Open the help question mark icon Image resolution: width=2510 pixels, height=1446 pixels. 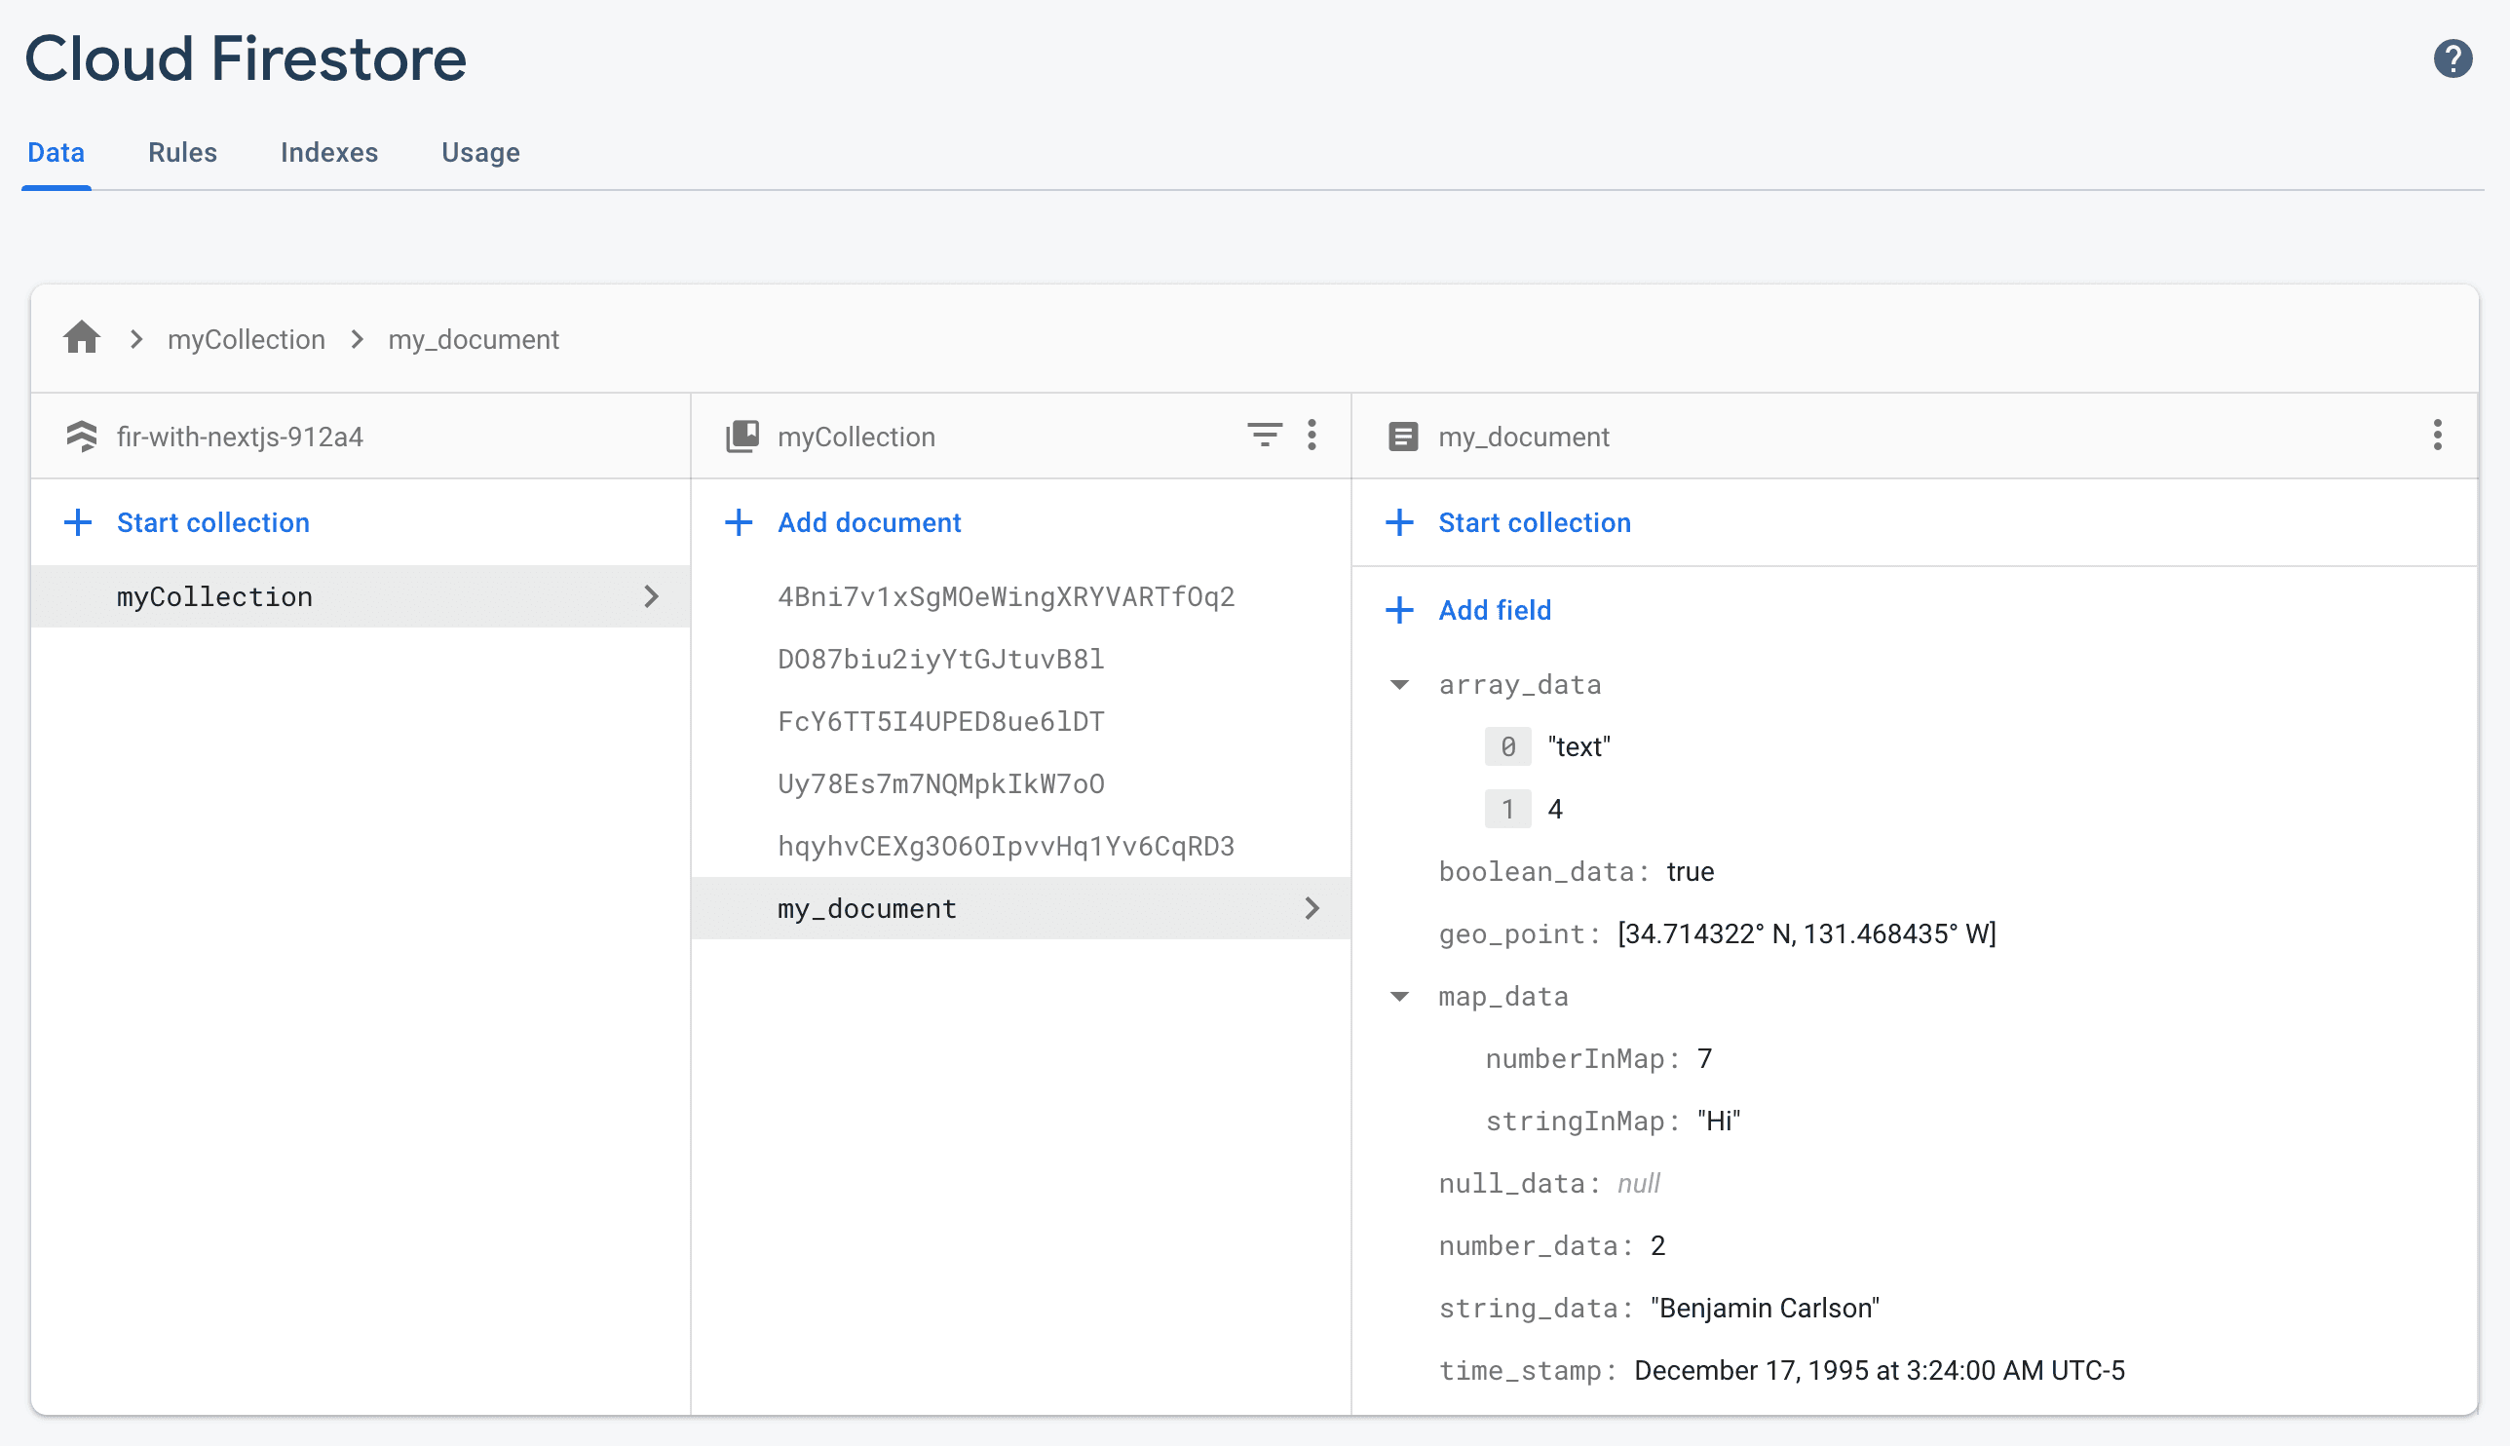tap(2452, 58)
